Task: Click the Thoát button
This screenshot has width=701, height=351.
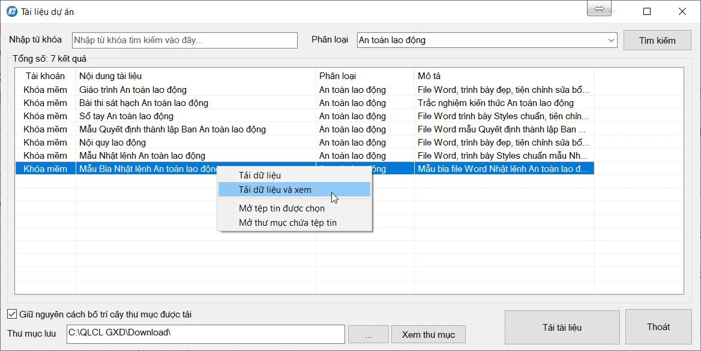Action: (658, 327)
